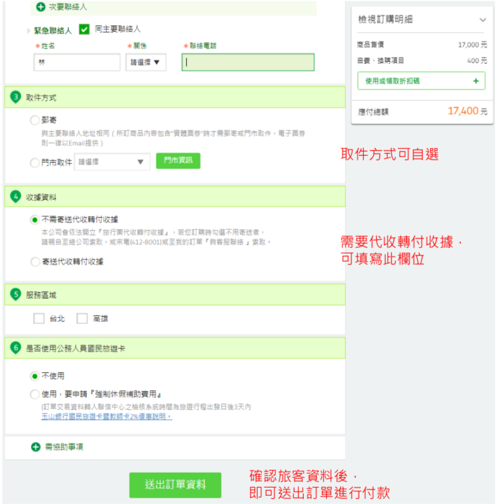This screenshot has width=499, height=504.
Task: Select the 郵寄 pickup radio option
Action: [x=34, y=120]
